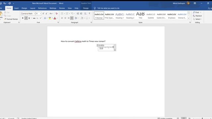The width and height of the screenshot is (212, 119).
Task: Open the Mailings tab
Action: click(53, 8)
